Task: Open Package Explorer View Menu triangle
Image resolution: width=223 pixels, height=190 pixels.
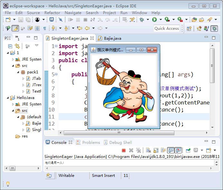Action: coord(37,45)
